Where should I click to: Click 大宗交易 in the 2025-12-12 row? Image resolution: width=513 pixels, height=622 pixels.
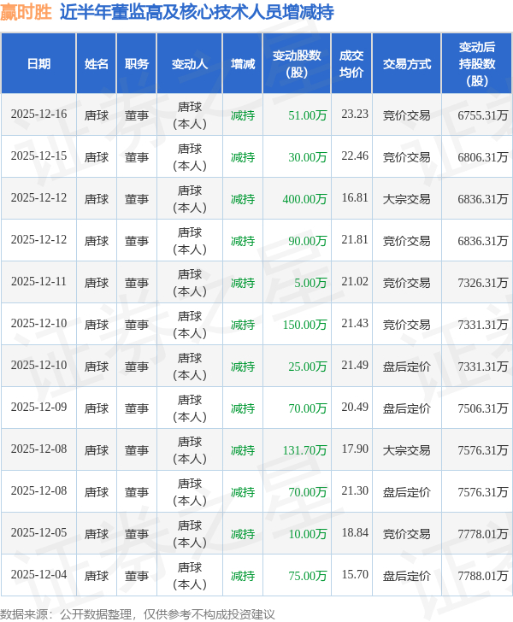(407, 199)
